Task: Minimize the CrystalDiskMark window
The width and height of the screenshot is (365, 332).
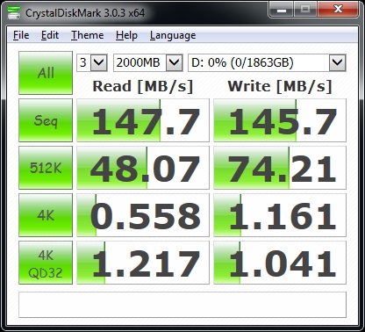Action: [281, 10]
